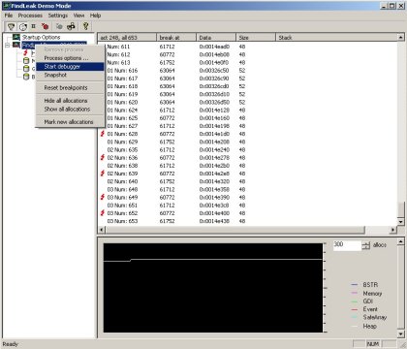Choose Start debugger in context menu
This screenshot has height=349, width=407.
point(70,67)
